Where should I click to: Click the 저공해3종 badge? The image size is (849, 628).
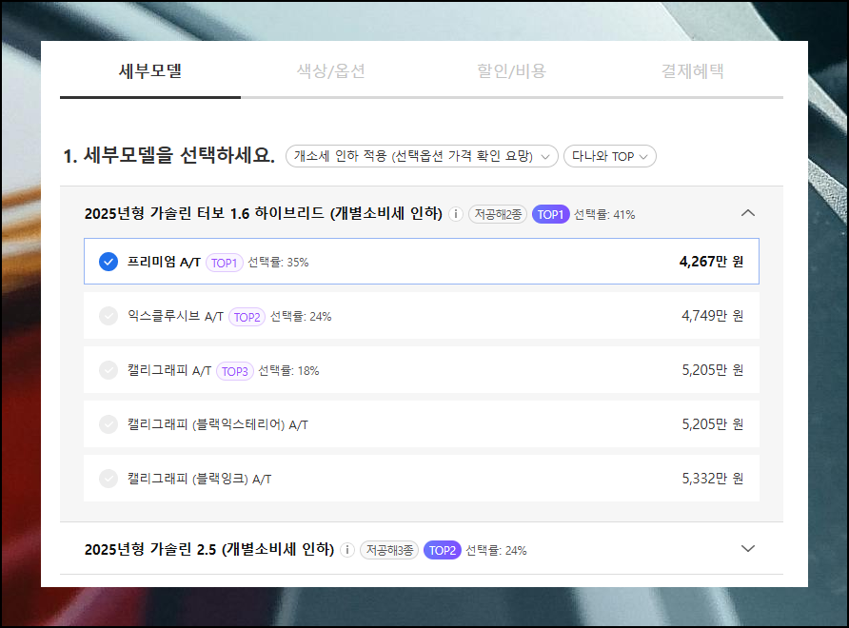(389, 550)
